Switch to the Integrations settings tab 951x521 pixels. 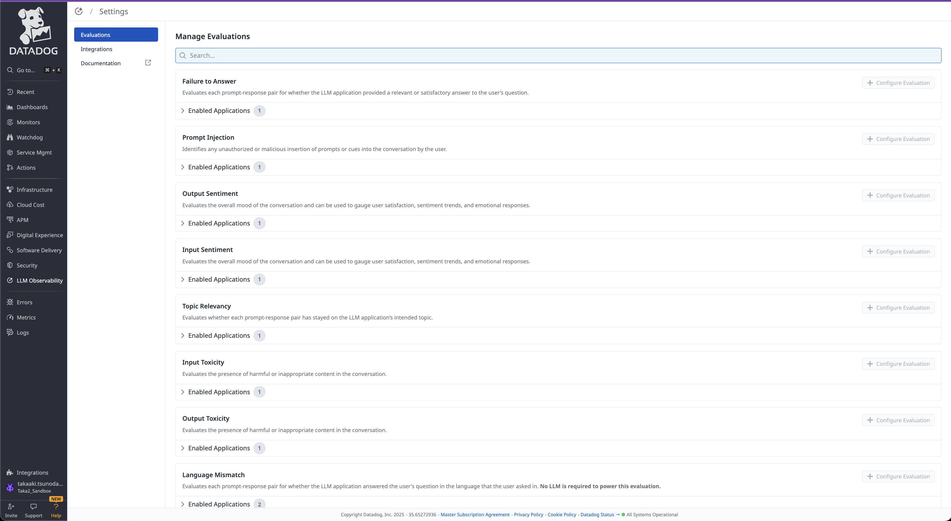[x=96, y=49]
